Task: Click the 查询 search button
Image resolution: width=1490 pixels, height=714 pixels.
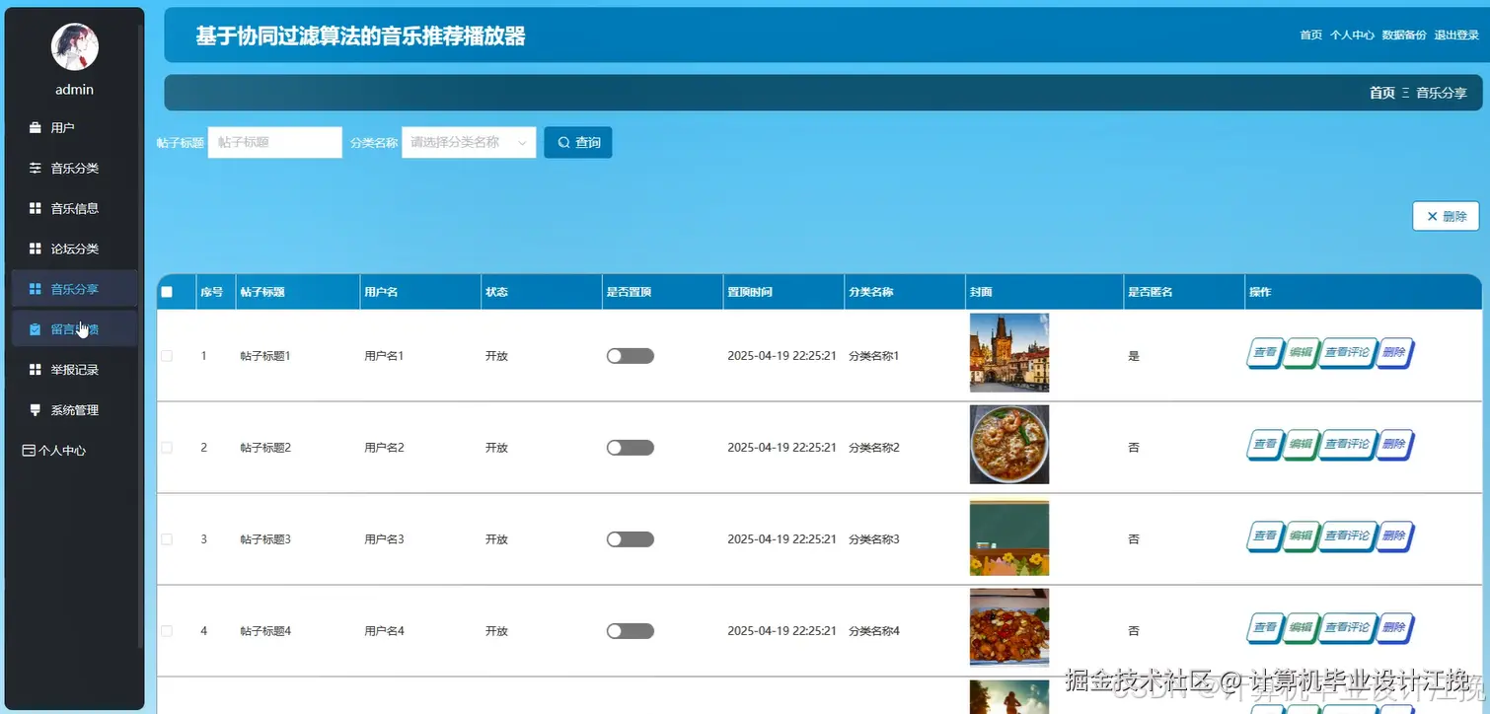Action: coord(577,142)
